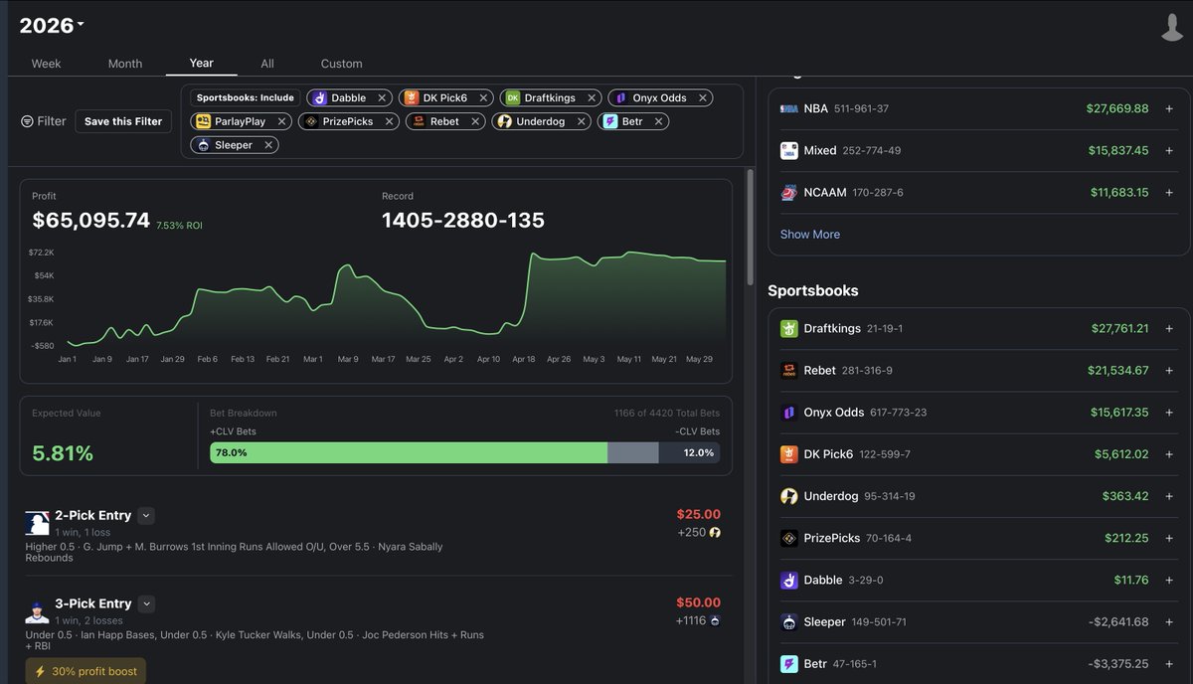
Task: Switch to the Month tab
Action: [125, 64]
